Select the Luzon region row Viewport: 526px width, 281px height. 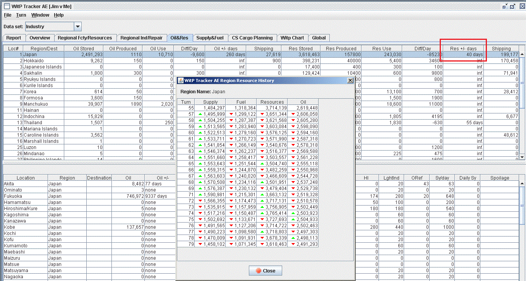[261, 147]
